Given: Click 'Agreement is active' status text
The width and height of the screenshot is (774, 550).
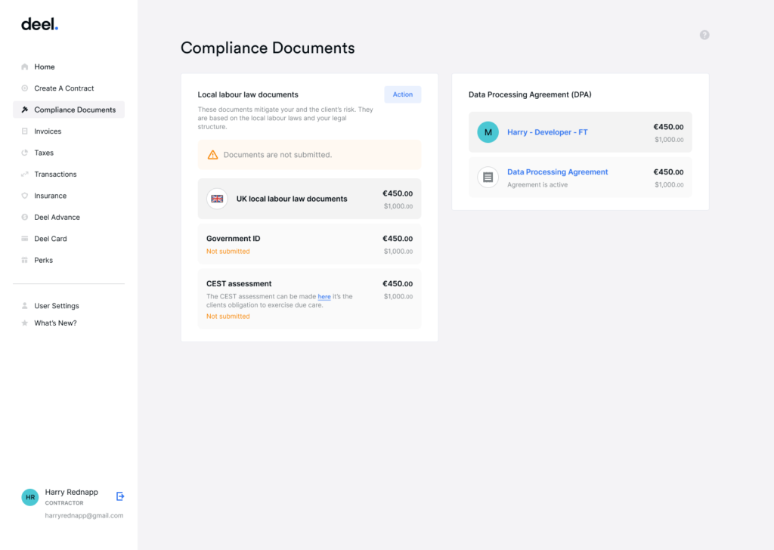Looking at the screenshot, I should tap(537, 185).
